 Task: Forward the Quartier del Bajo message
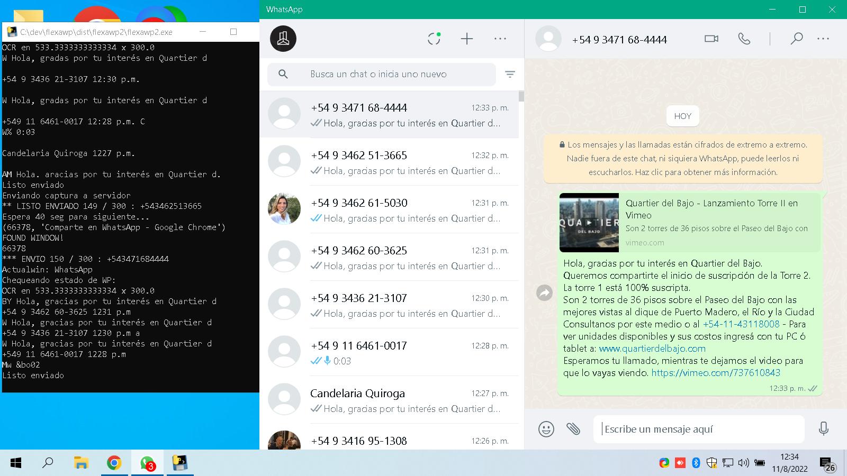pos(544,292)
